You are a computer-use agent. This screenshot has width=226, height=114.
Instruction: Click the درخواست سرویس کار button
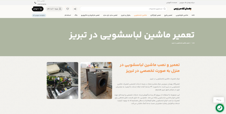point(39,15)
